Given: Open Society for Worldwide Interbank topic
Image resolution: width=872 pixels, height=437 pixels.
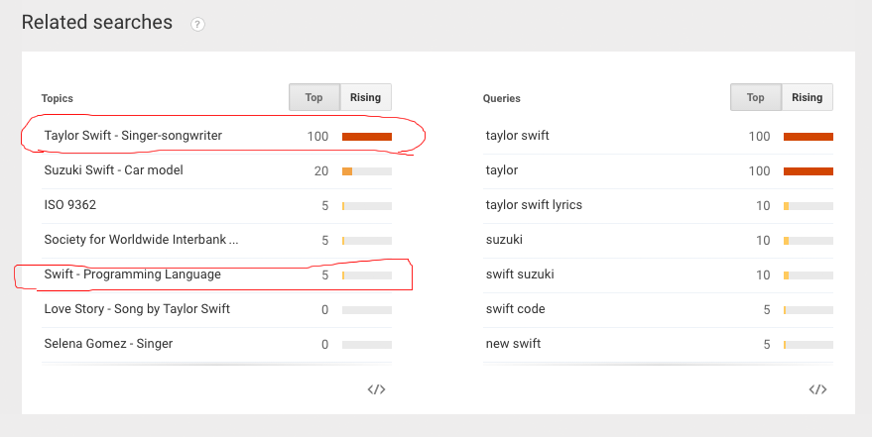Looking at the screenshot, I should (x=141, y=240).
